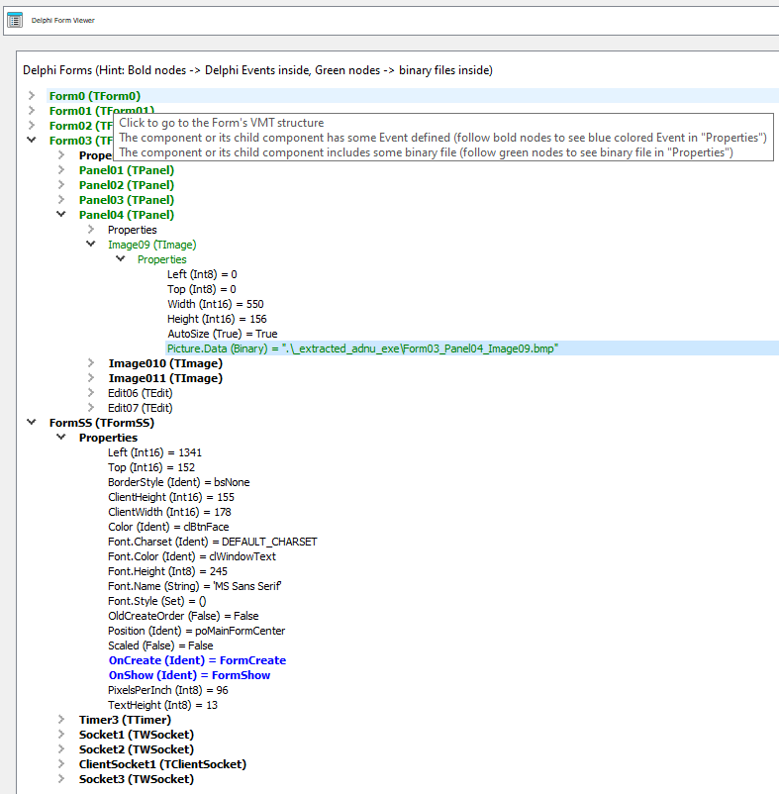Collapse the Form03 tree node
The width and height of the screenshot is (779, 794).
point(32,140)
